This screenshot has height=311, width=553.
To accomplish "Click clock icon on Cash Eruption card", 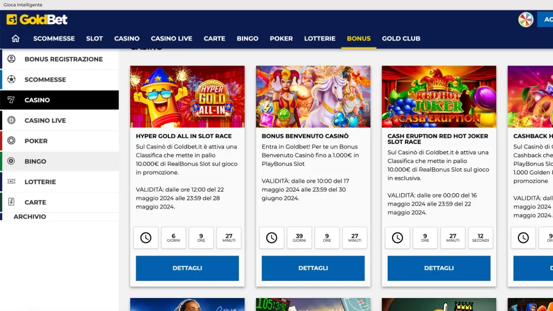I will [x=397, y=238].
